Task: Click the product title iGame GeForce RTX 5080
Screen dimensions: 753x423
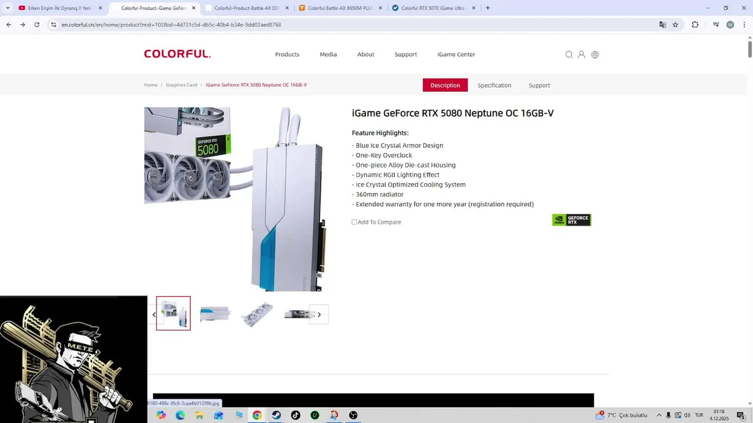Action: click(452, 113)
